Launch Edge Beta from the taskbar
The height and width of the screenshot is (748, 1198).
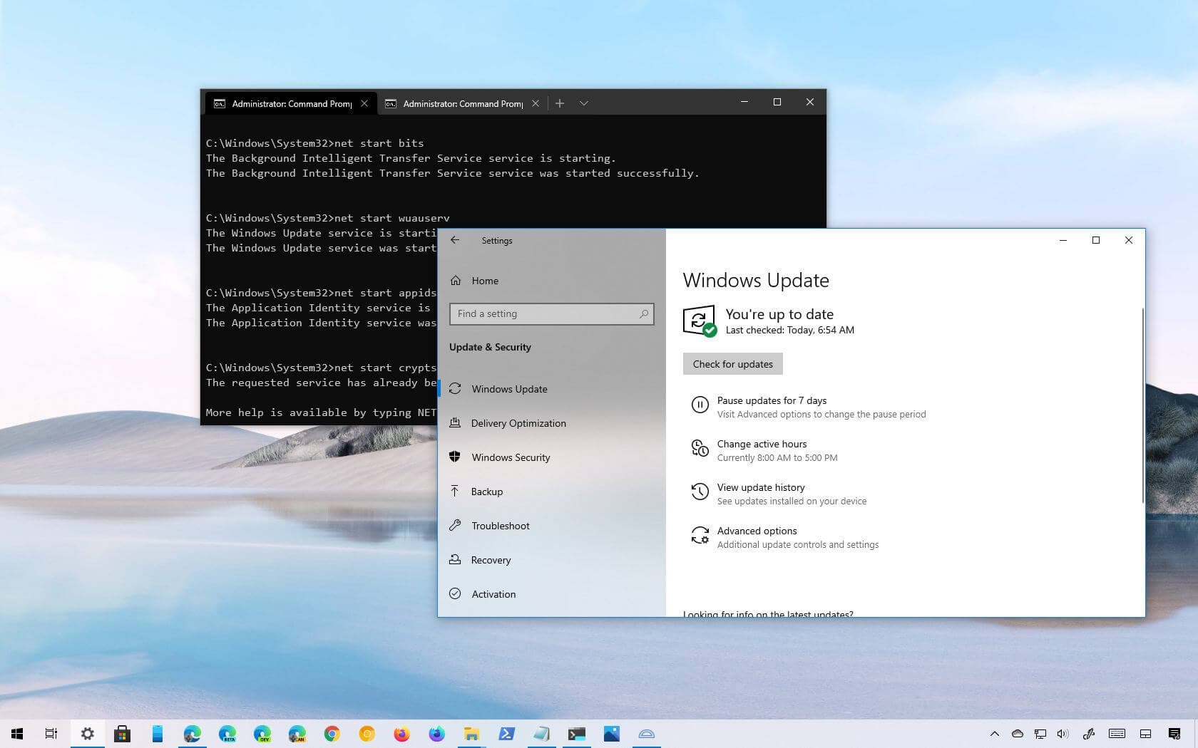pos(227,734)
